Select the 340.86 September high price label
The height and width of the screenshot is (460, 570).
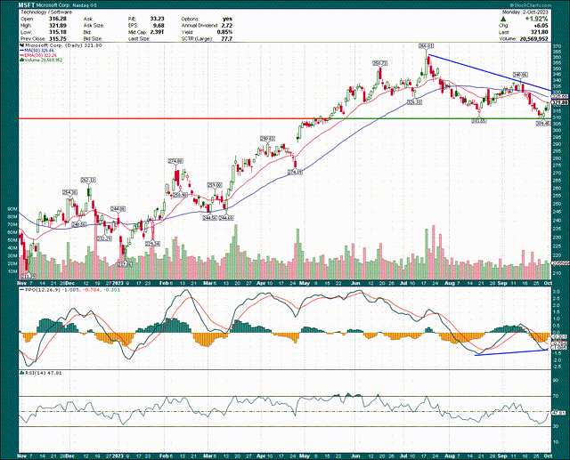520,75
